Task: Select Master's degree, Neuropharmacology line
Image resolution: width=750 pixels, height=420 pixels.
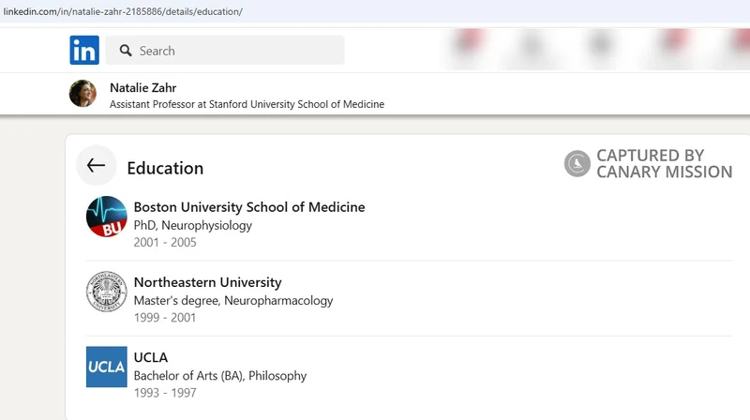Action: click(233, 301)
